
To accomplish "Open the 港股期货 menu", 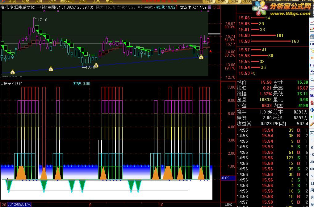I will click(67, 1).
